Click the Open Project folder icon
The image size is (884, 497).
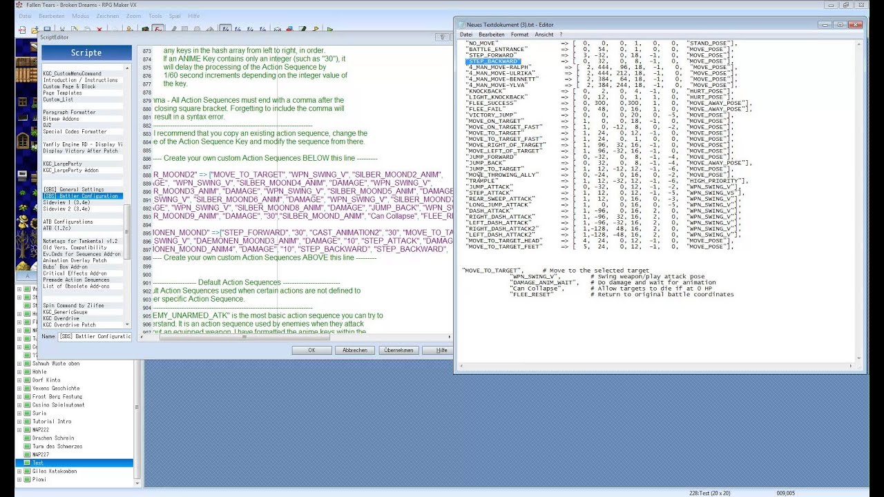pyautogui.click(x=35, y=30)
